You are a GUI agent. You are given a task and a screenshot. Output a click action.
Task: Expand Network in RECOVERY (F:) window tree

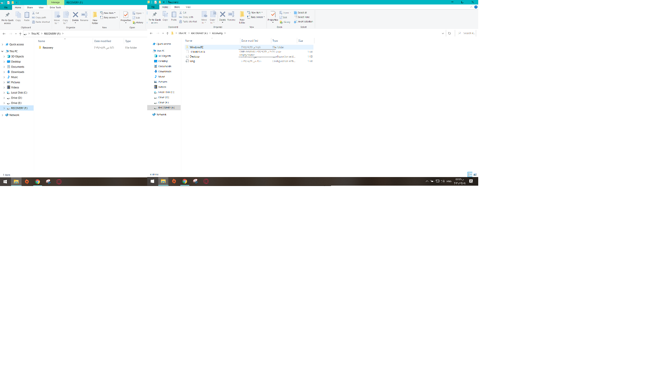(2, 115)
